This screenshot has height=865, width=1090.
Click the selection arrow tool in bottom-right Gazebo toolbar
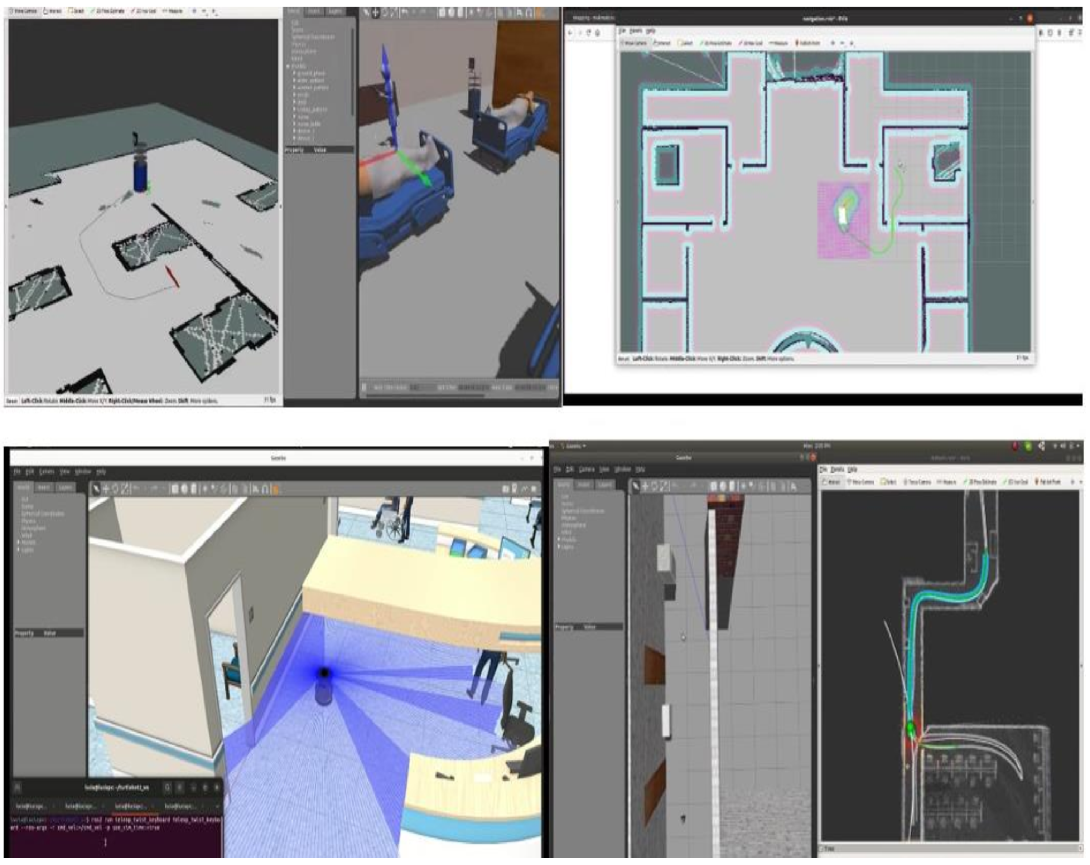(636, 486)
